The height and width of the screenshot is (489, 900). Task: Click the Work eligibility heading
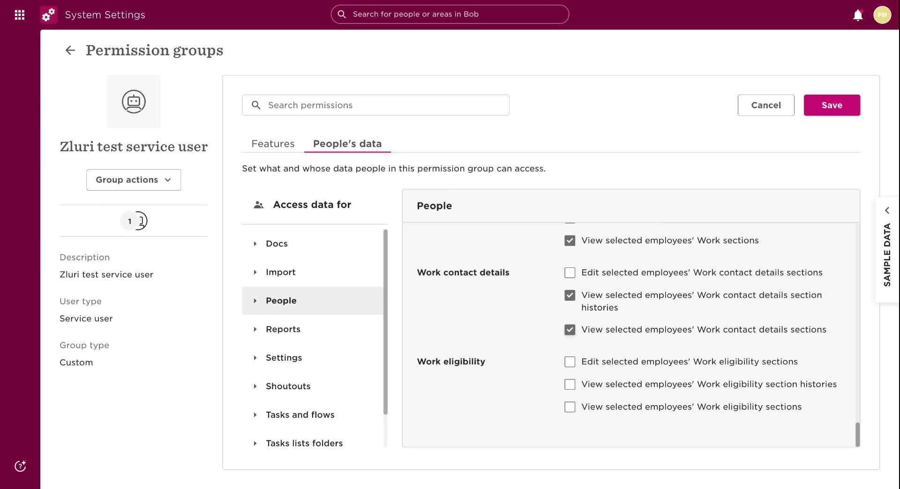[x=451, y=362]
